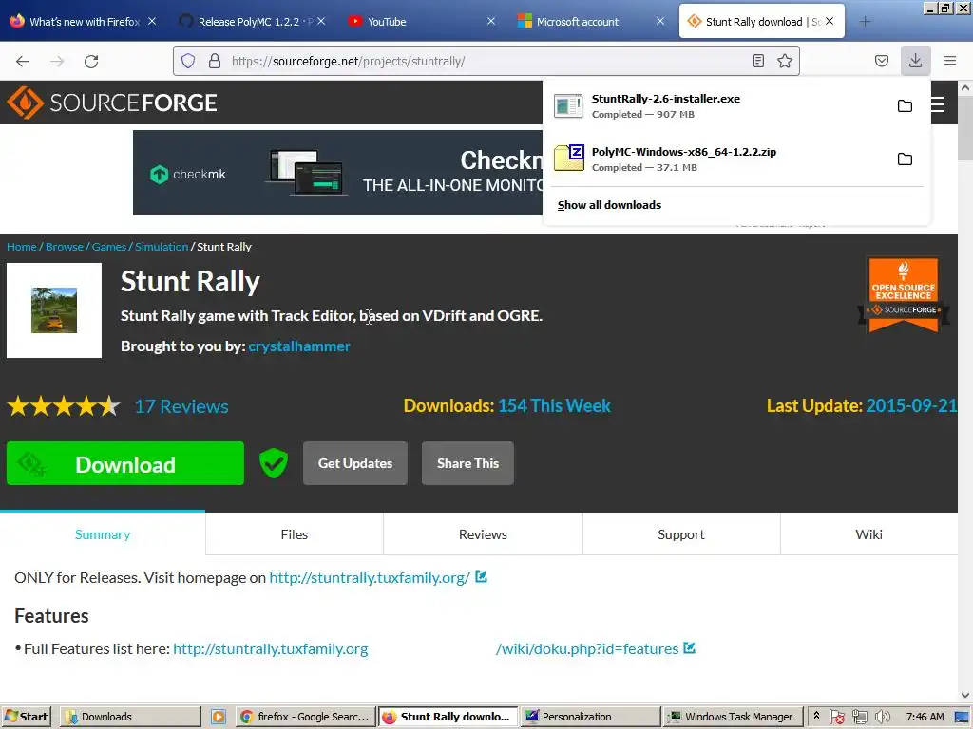Toggle the Firefox downloads toolbar button
Image resolution: width=973 pixels, height=729 pixels.
[915, 61]
